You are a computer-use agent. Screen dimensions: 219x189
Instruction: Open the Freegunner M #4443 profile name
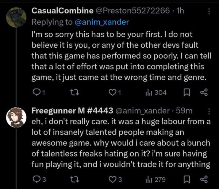(x=73, y=110)
